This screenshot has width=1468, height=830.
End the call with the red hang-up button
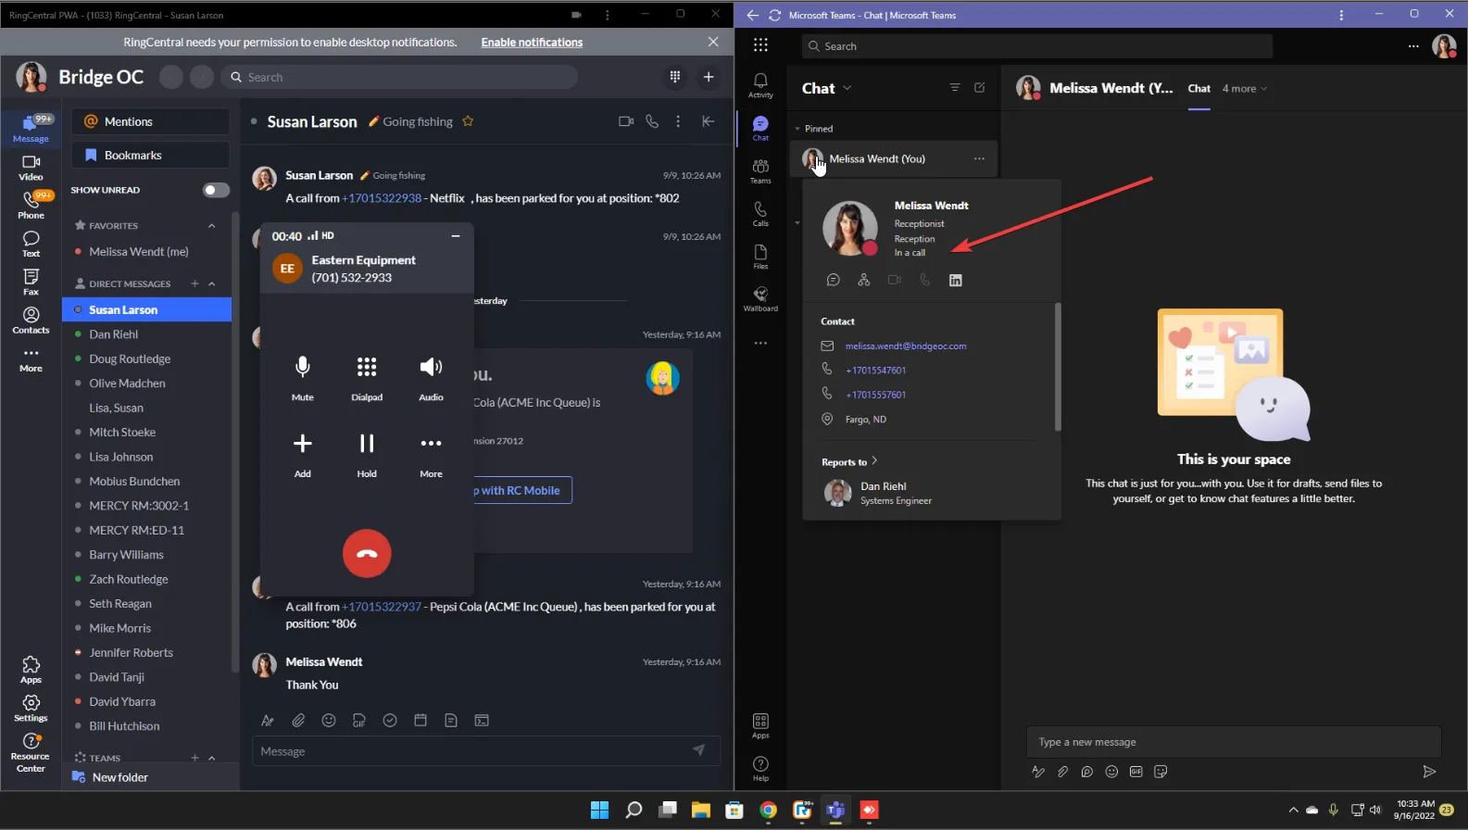coord(367,554)
